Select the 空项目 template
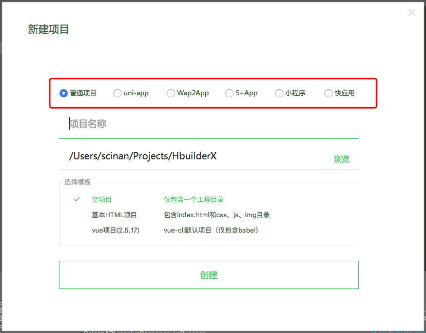The height and width of the screenshot is (333, 426). click(102, 199)
